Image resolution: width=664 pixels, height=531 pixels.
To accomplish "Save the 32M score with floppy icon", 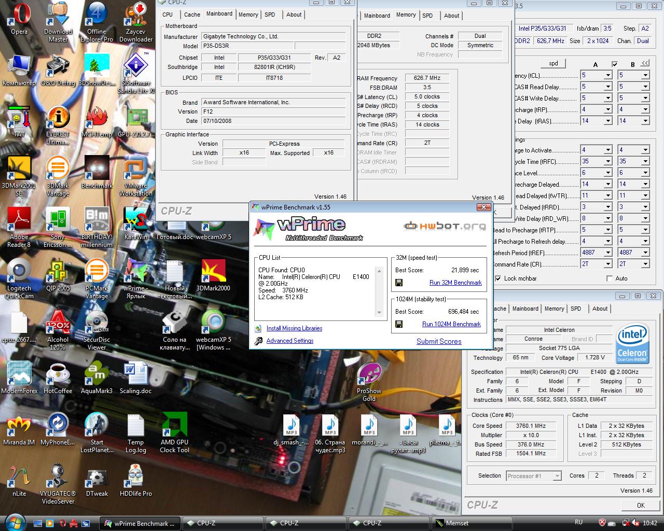I will (x=399, y=283).
